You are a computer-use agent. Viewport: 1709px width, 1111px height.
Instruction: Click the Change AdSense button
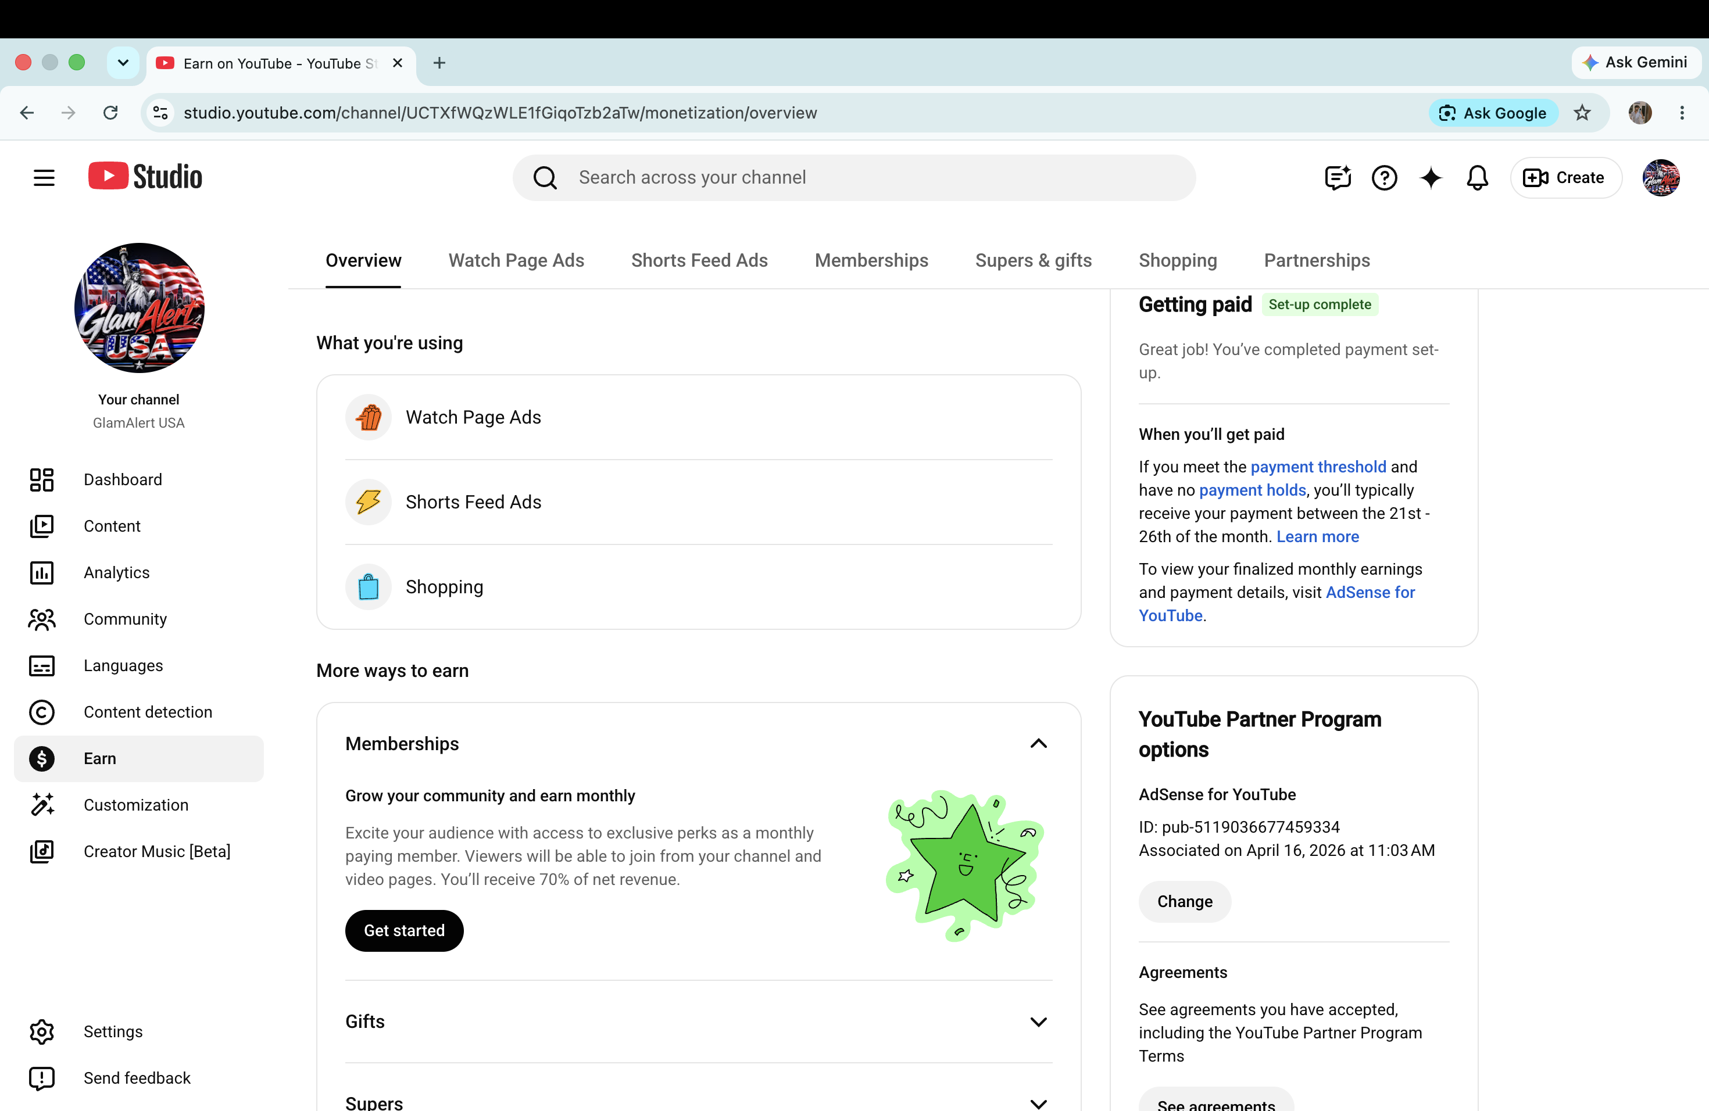click(x=1185, y=901)
